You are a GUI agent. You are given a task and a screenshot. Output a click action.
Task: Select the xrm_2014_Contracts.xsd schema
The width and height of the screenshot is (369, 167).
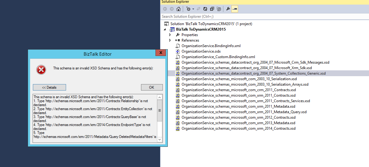(x=238, y=128)
